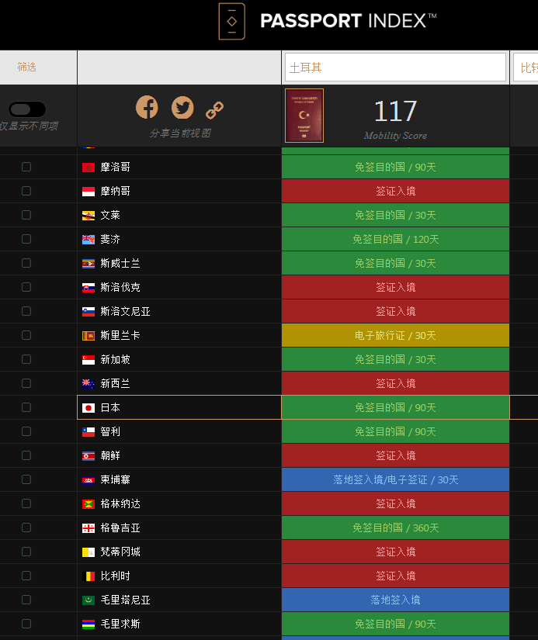538x640 pixels.
Task: Tick checkbox for 摩纳哥 row
Action: tap(26, 191)
